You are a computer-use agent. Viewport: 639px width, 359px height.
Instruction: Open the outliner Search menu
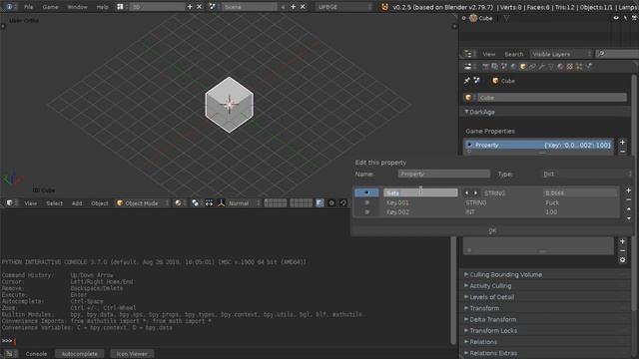point(513,54)
